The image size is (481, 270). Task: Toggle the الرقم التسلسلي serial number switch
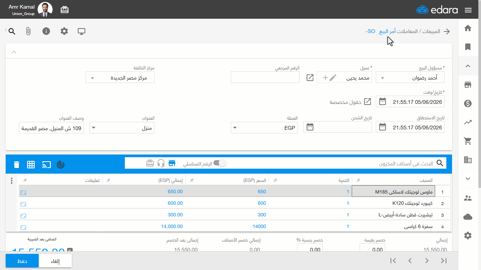pos(220,163)
